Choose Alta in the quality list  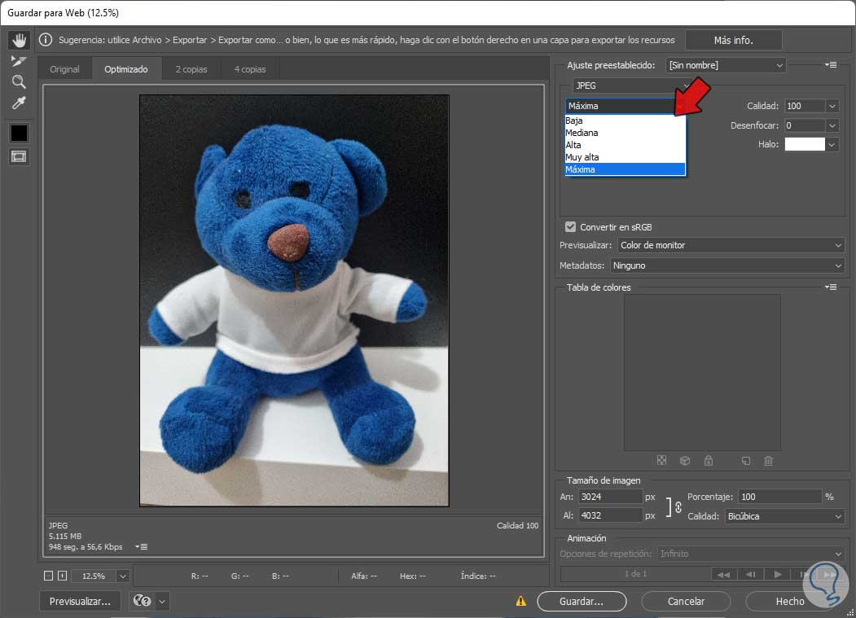coord(625,145)
